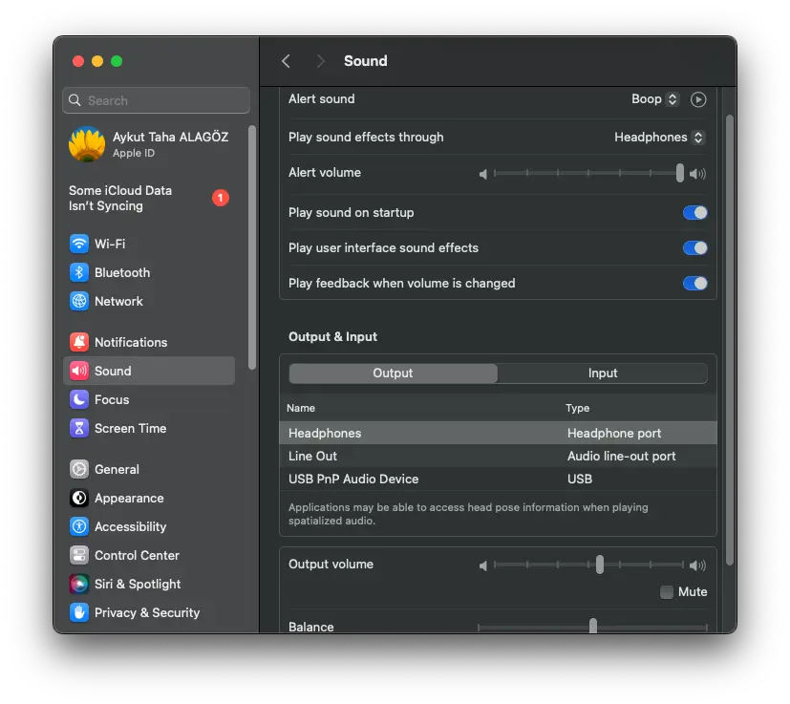Open Focus moon icon
The image size is (790, 704).
click(78, 399)
